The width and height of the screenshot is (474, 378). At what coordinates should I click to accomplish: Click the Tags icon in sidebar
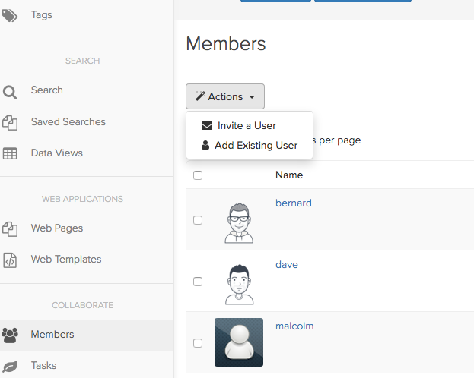10,15
